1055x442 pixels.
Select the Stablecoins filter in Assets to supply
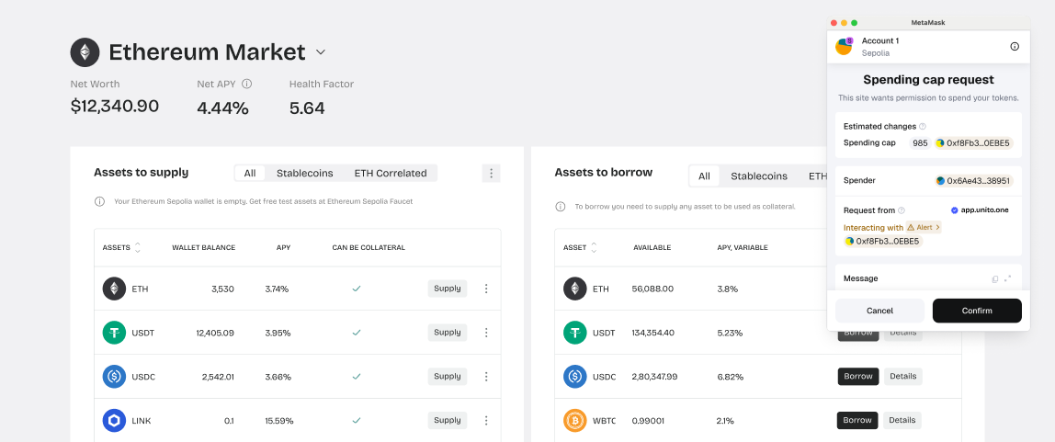[x=305, y=173]
